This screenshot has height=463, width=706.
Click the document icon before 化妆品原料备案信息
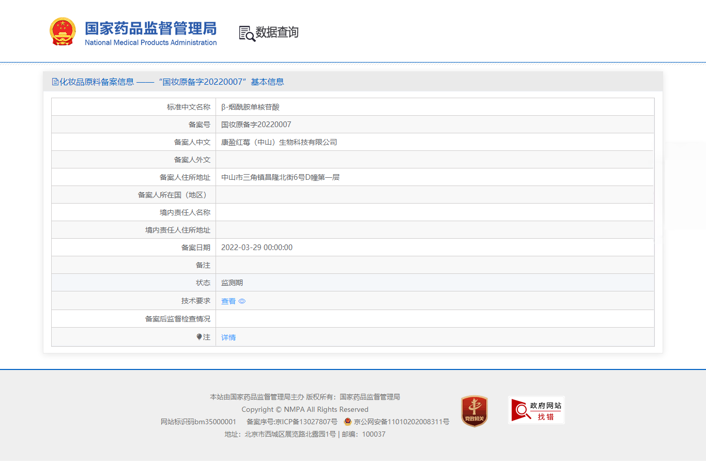pyautogui.click(x=55, y=82)
